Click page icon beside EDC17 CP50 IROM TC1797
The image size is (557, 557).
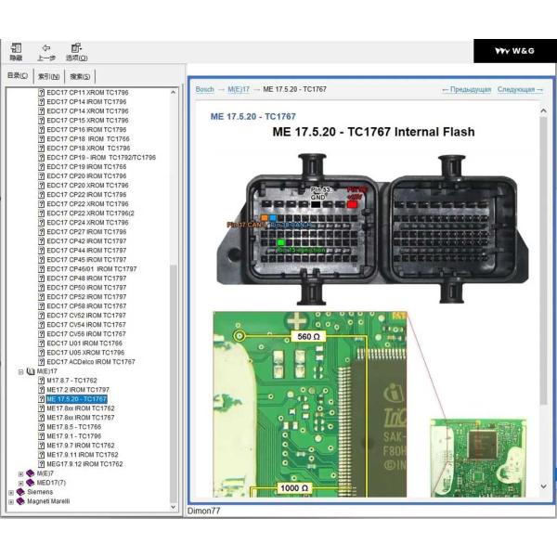point(42,288)
